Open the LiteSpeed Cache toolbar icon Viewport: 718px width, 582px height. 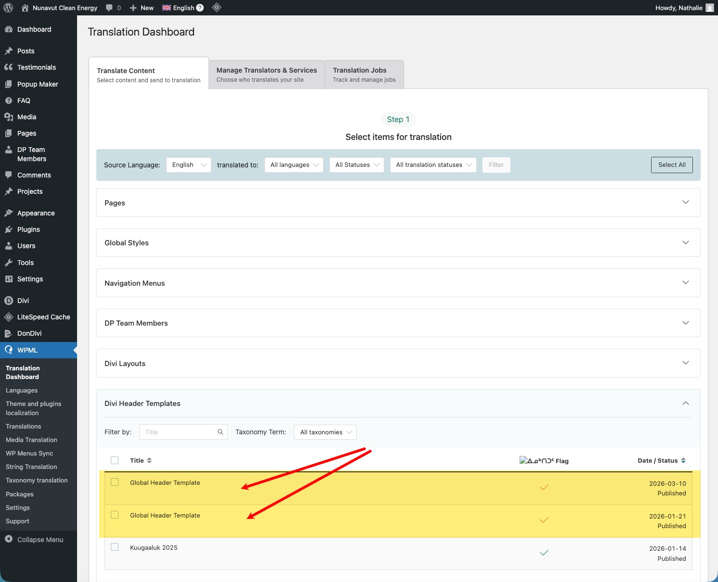click(x=217, y=8)
